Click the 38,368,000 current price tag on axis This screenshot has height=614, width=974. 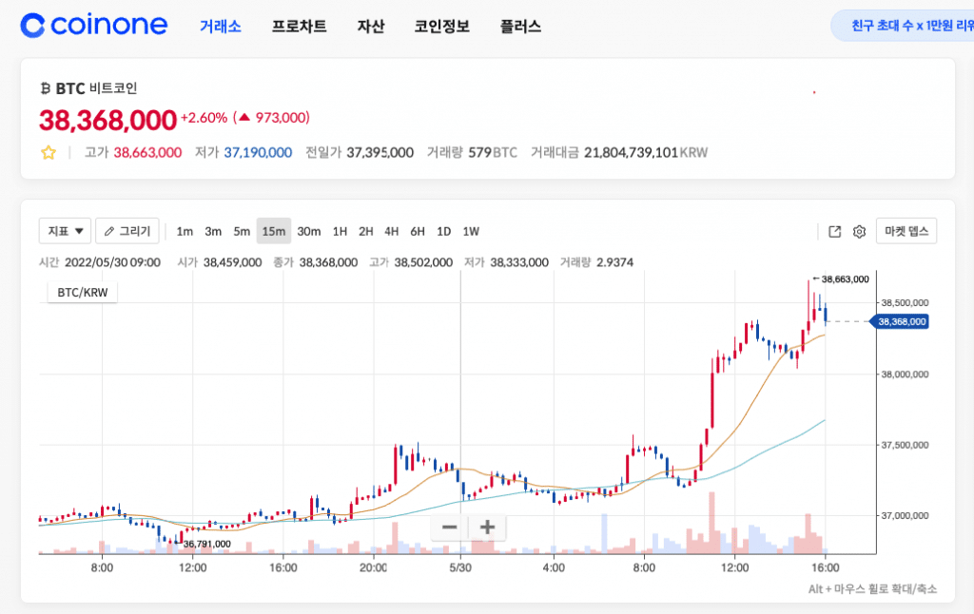coord(900,321)
